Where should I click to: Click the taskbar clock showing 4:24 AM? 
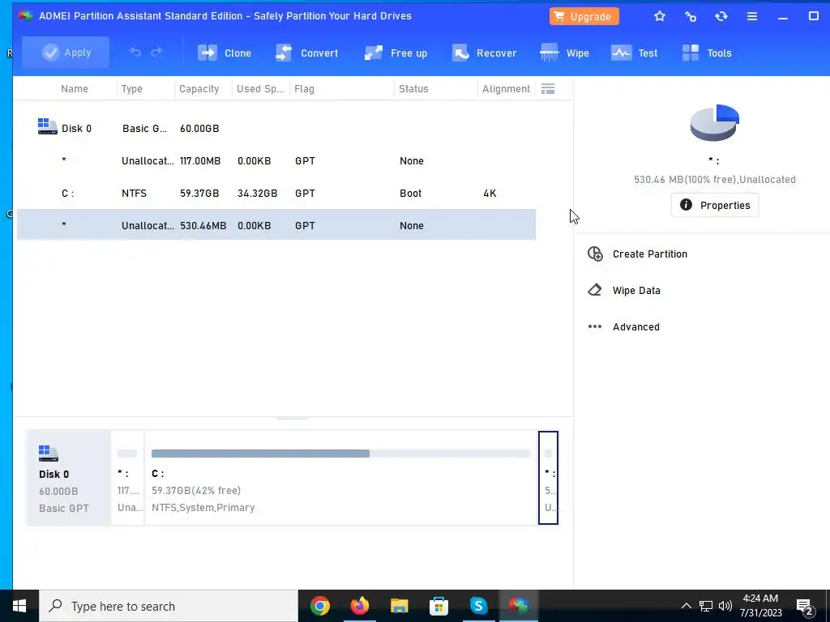760,606
